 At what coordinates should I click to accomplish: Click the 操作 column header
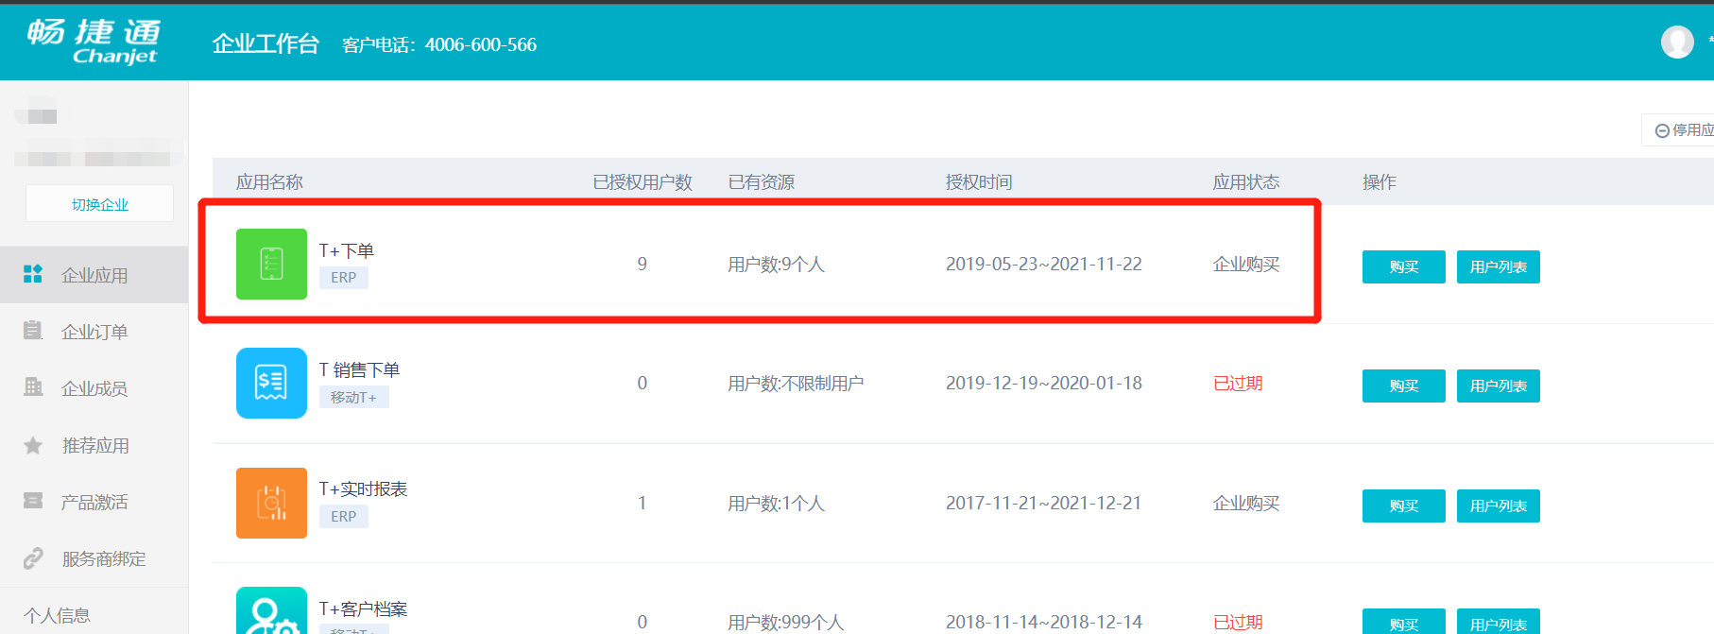(1380, 181)
